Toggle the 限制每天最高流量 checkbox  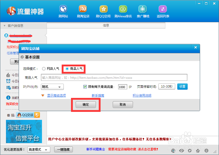[x=85, y=87]
